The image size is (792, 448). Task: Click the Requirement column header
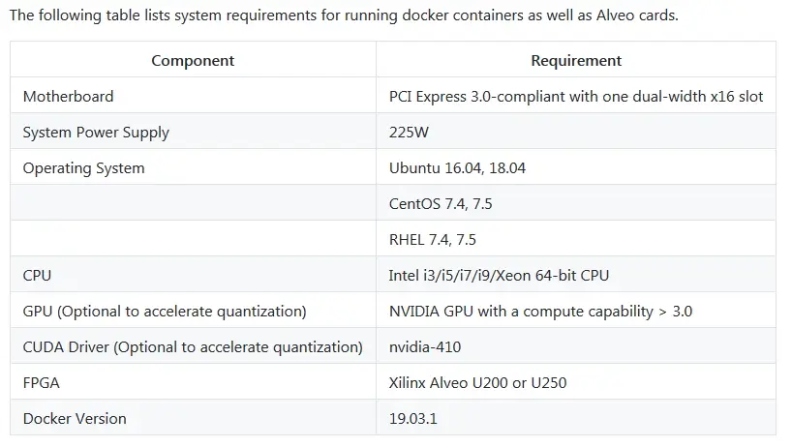point(576,60)
